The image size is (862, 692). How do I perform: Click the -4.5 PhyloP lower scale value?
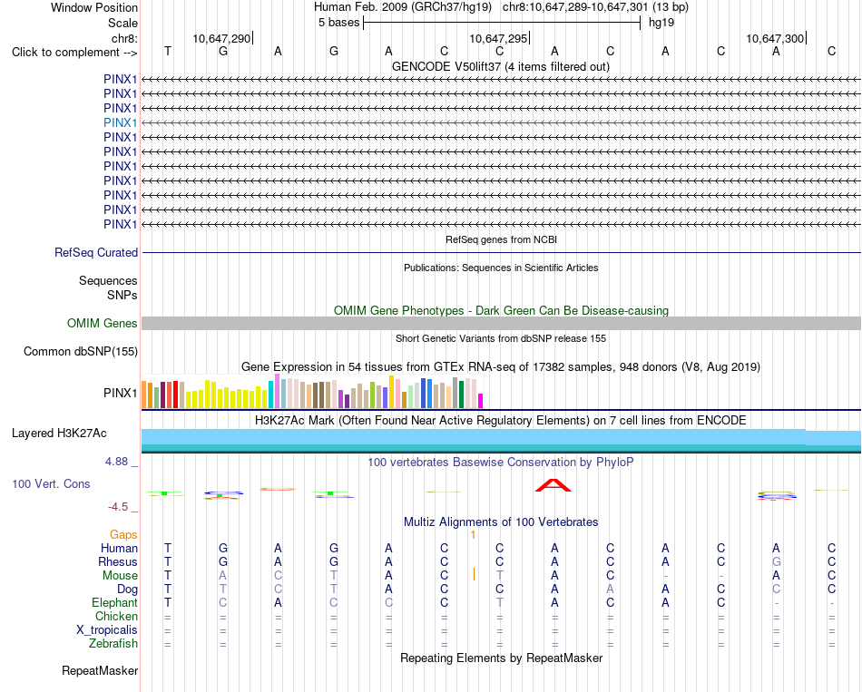[x=118, y=507]
